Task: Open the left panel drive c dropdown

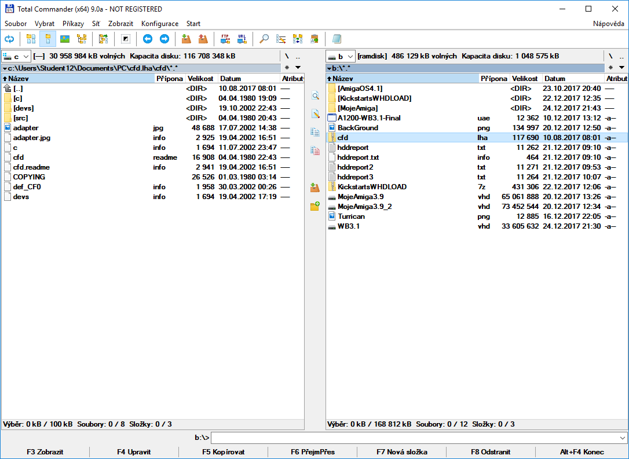Action: [x=16, y=56]
